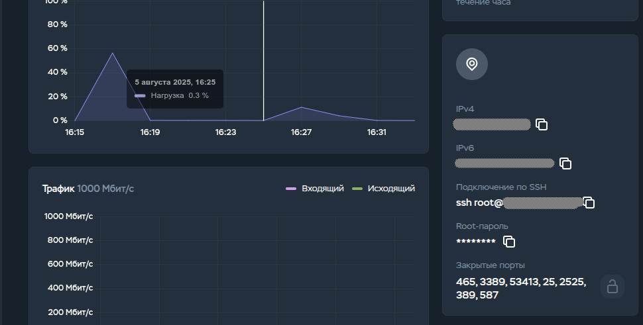Screen dimensions: 643x325
Task: Select the 16:27 time axis label
Action: pos(301,132)
